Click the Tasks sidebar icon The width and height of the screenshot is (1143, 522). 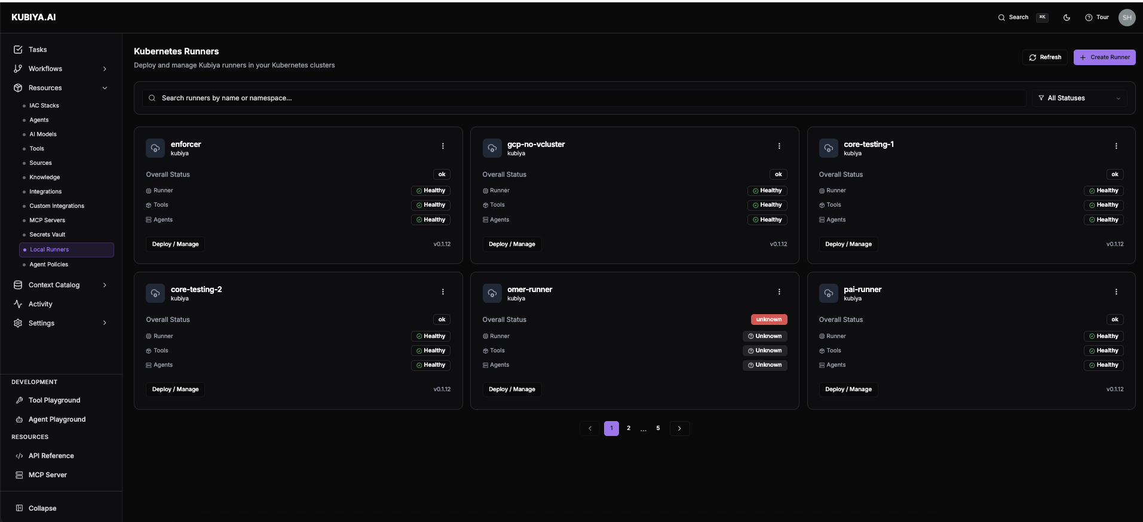tap(18, 50)
